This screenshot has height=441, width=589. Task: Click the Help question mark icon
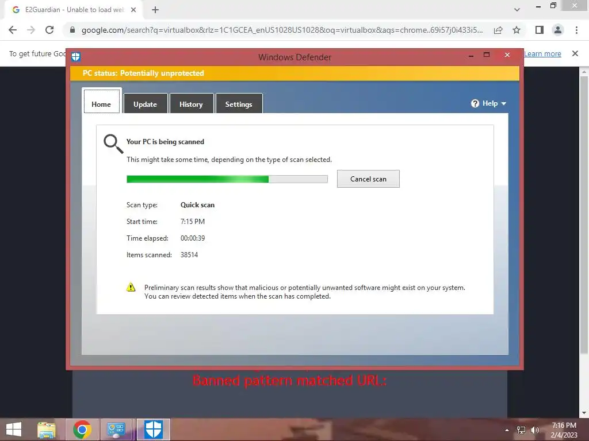[x=475, y=103]
